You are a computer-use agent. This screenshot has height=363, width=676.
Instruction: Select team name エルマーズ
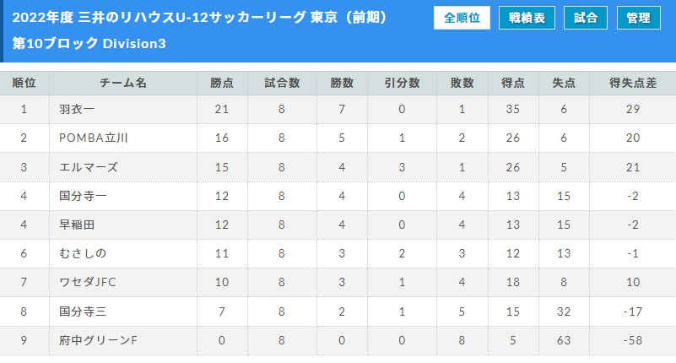[x=89, y=167]
